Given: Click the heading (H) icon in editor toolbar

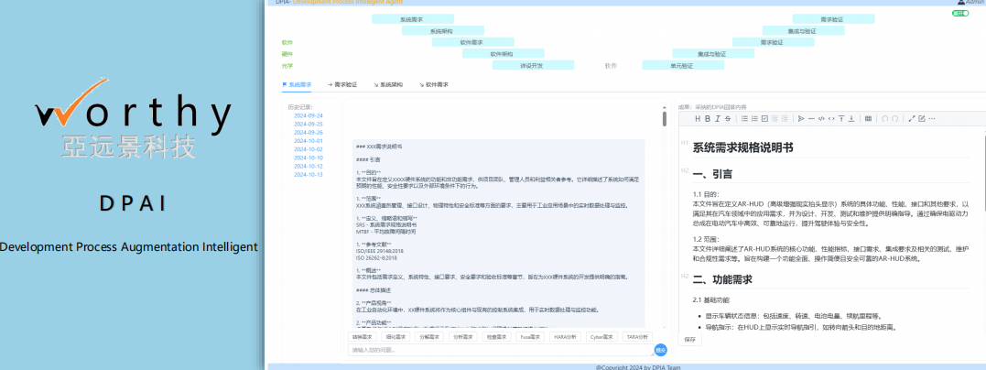Looking at the screenshot, I should [x=698, y=118].
